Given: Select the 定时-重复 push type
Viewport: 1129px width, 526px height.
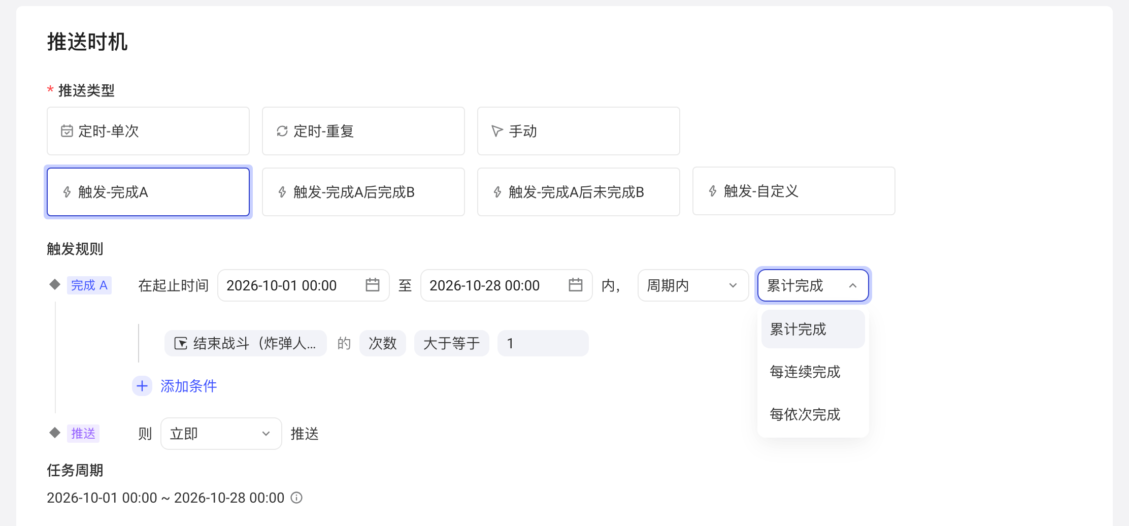Looking at the screenshot, I should 363,131.
